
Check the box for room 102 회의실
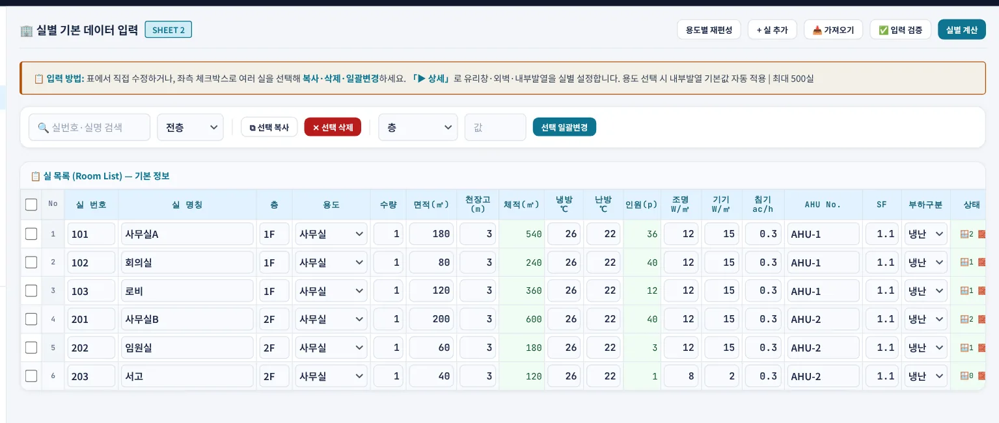pos(31,263)
